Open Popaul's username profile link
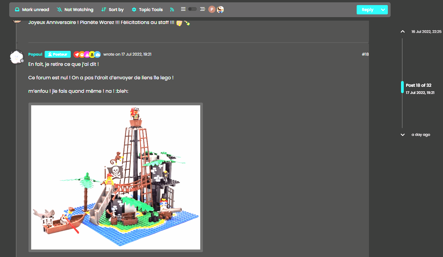Image resolution: width=443 pixels, height=257 pixels. coord(35,54)
